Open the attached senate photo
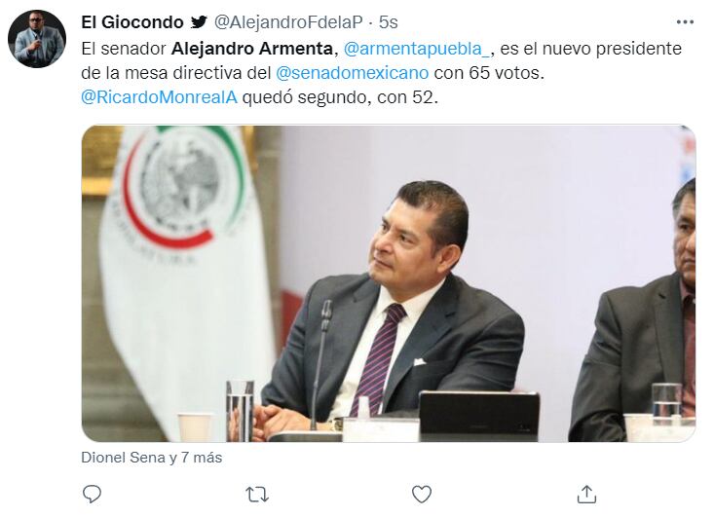This screenshot has width=714, height=517. [x=389, y=283]
